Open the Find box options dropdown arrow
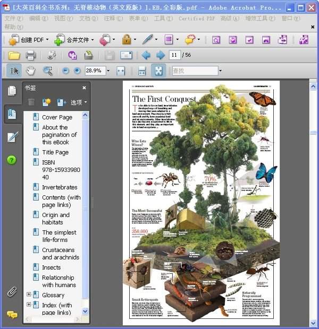 pos(221,71)
